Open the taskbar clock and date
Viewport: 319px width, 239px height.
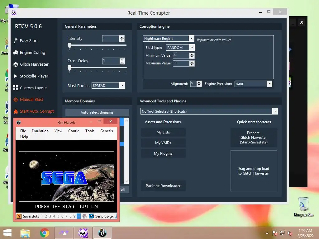305,233
